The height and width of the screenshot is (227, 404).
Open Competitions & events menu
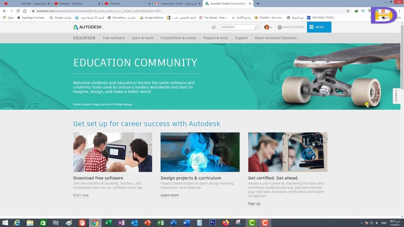178,38
